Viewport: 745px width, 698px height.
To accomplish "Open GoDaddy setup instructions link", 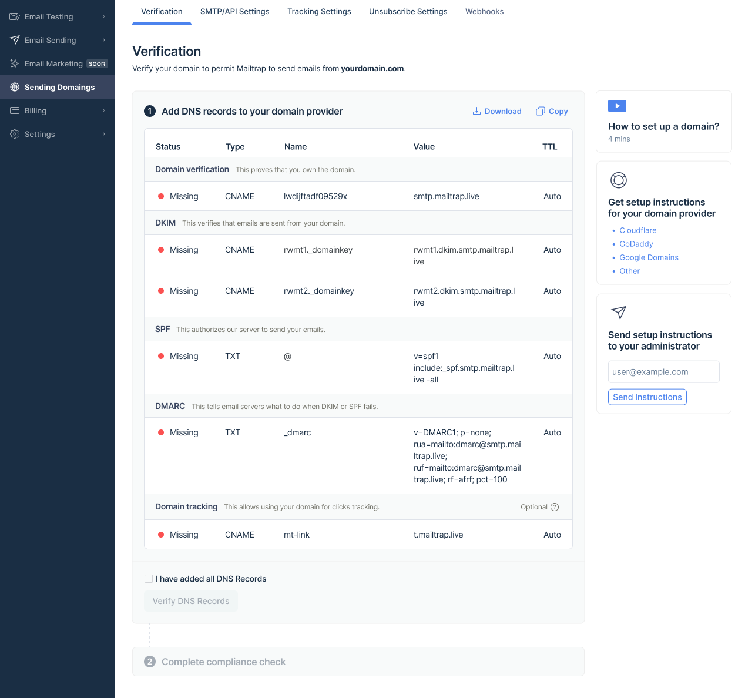I will coord(636,244).
